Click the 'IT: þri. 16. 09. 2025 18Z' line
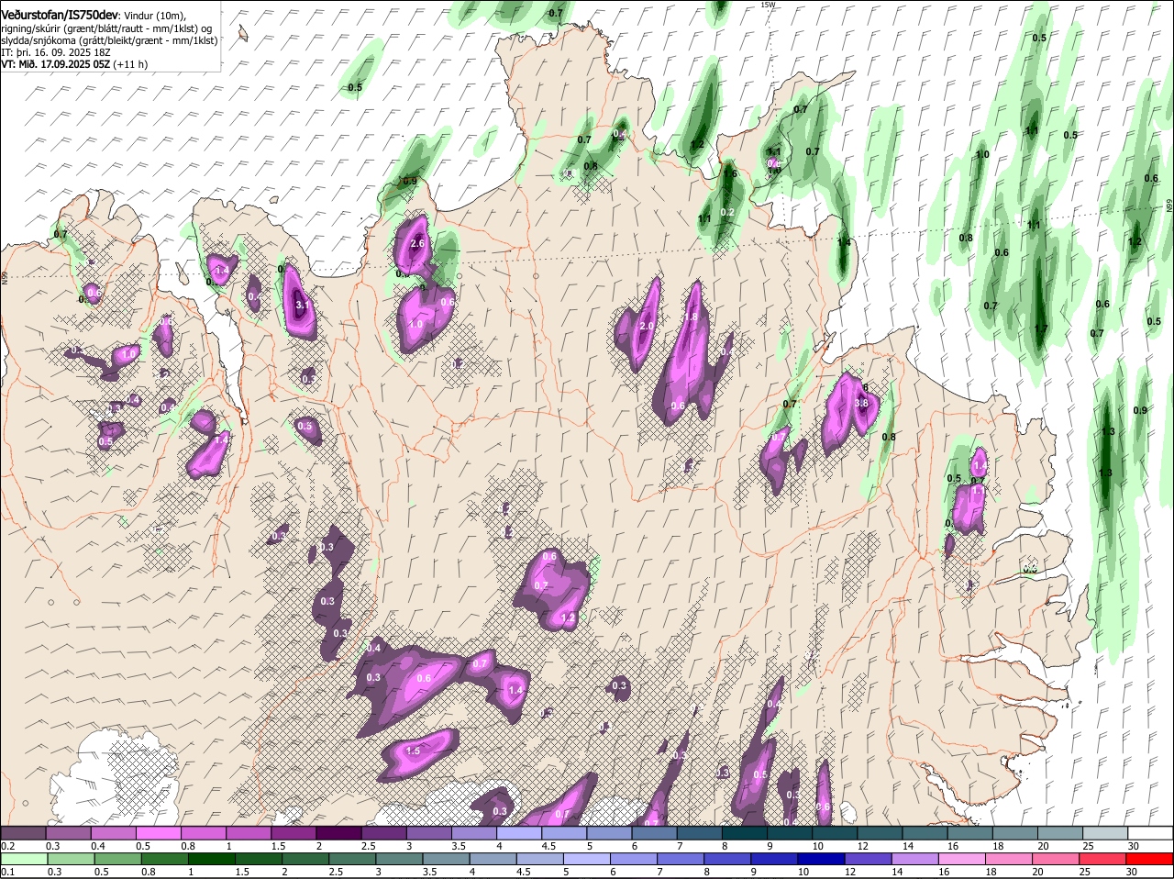Viewport: 1174px width, 879px height. click(56, 52)
